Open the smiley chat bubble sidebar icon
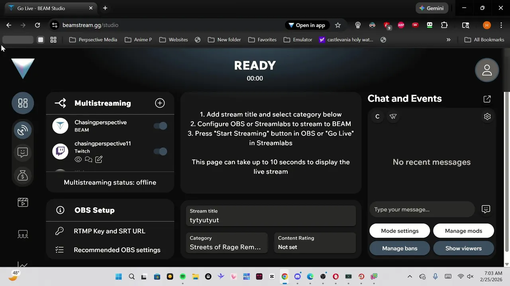Screen dimensions: 510x286 tap(23, 153)
